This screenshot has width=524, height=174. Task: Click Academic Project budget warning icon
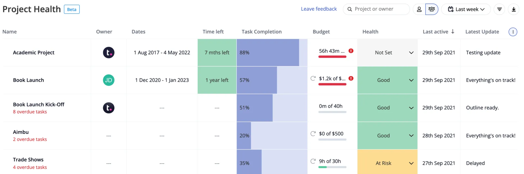pyautogui.click(x=351, y=51)
